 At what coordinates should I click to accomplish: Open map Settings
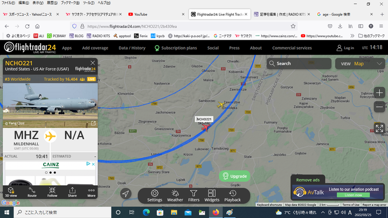[155, 195]
